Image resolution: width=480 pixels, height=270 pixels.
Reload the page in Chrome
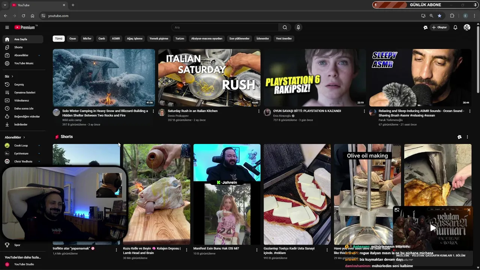pyautogui.click(x=23, y=16)
